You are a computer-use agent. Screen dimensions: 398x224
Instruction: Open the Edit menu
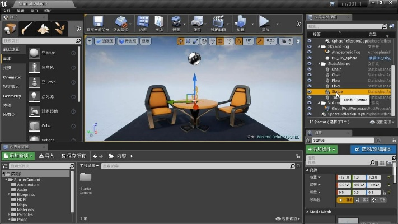(x=20, y=11)
